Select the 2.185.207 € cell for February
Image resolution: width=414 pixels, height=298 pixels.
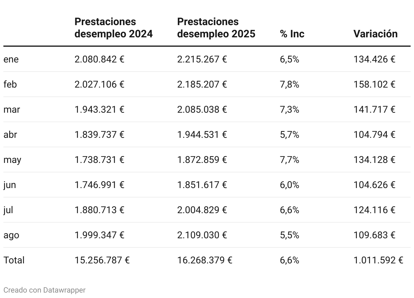click(202, 85)
